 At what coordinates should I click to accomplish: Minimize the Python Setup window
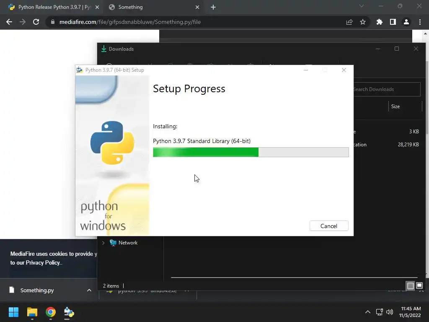click(x=306, y=70)
